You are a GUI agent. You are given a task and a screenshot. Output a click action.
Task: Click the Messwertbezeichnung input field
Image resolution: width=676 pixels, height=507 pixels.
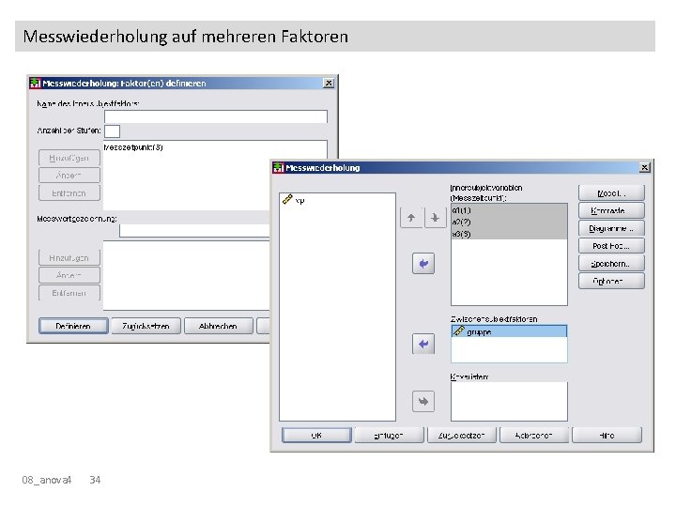tap(195, 231)
